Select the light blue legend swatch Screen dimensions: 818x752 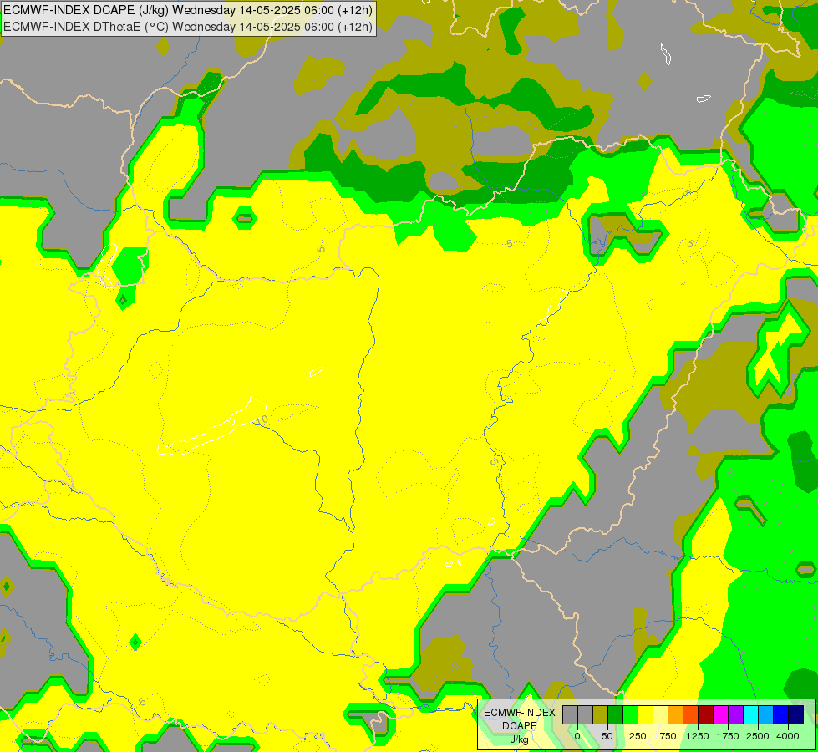point(766,715)
